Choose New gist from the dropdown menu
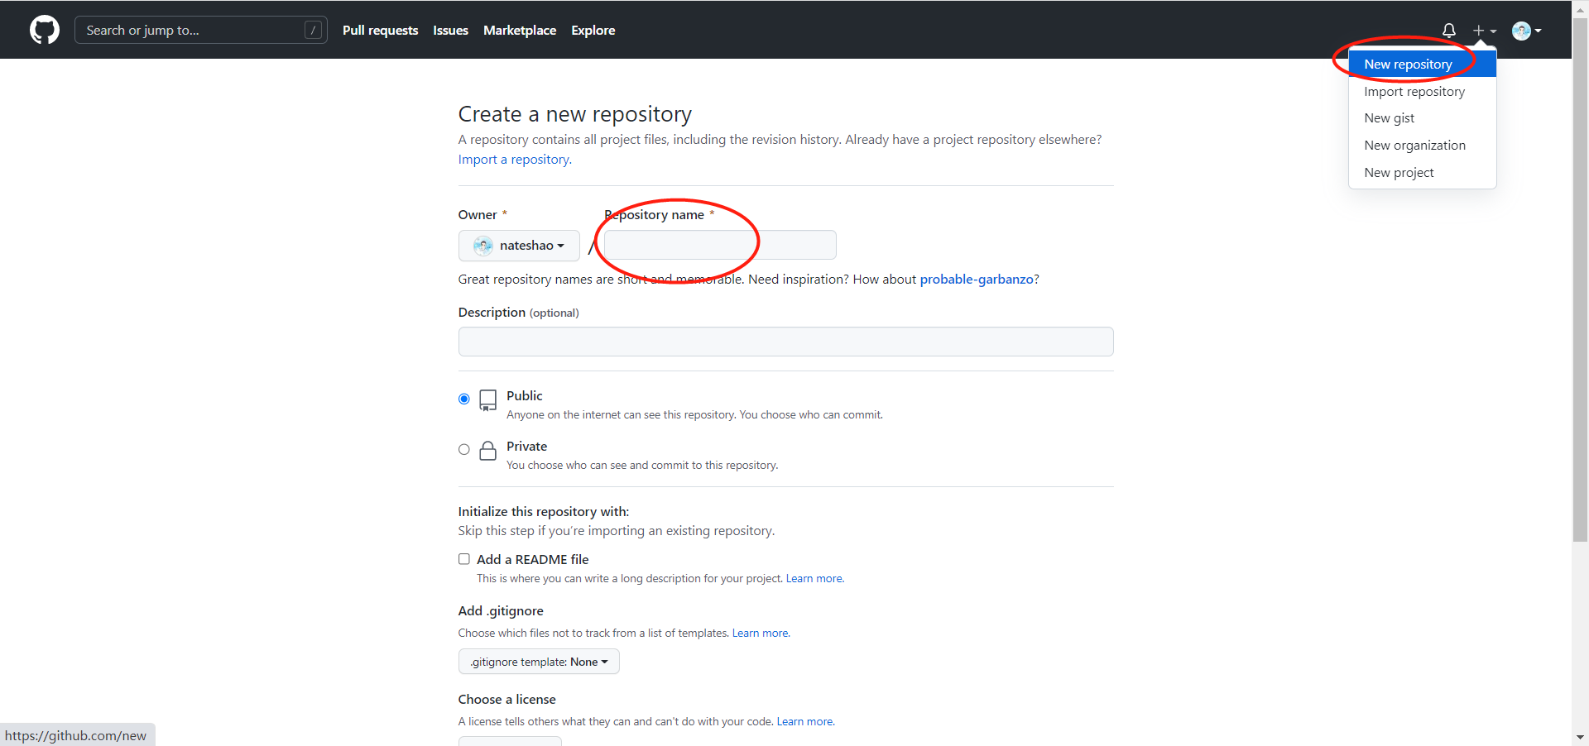1589x746 pixels. click(x=1389, y=118)
